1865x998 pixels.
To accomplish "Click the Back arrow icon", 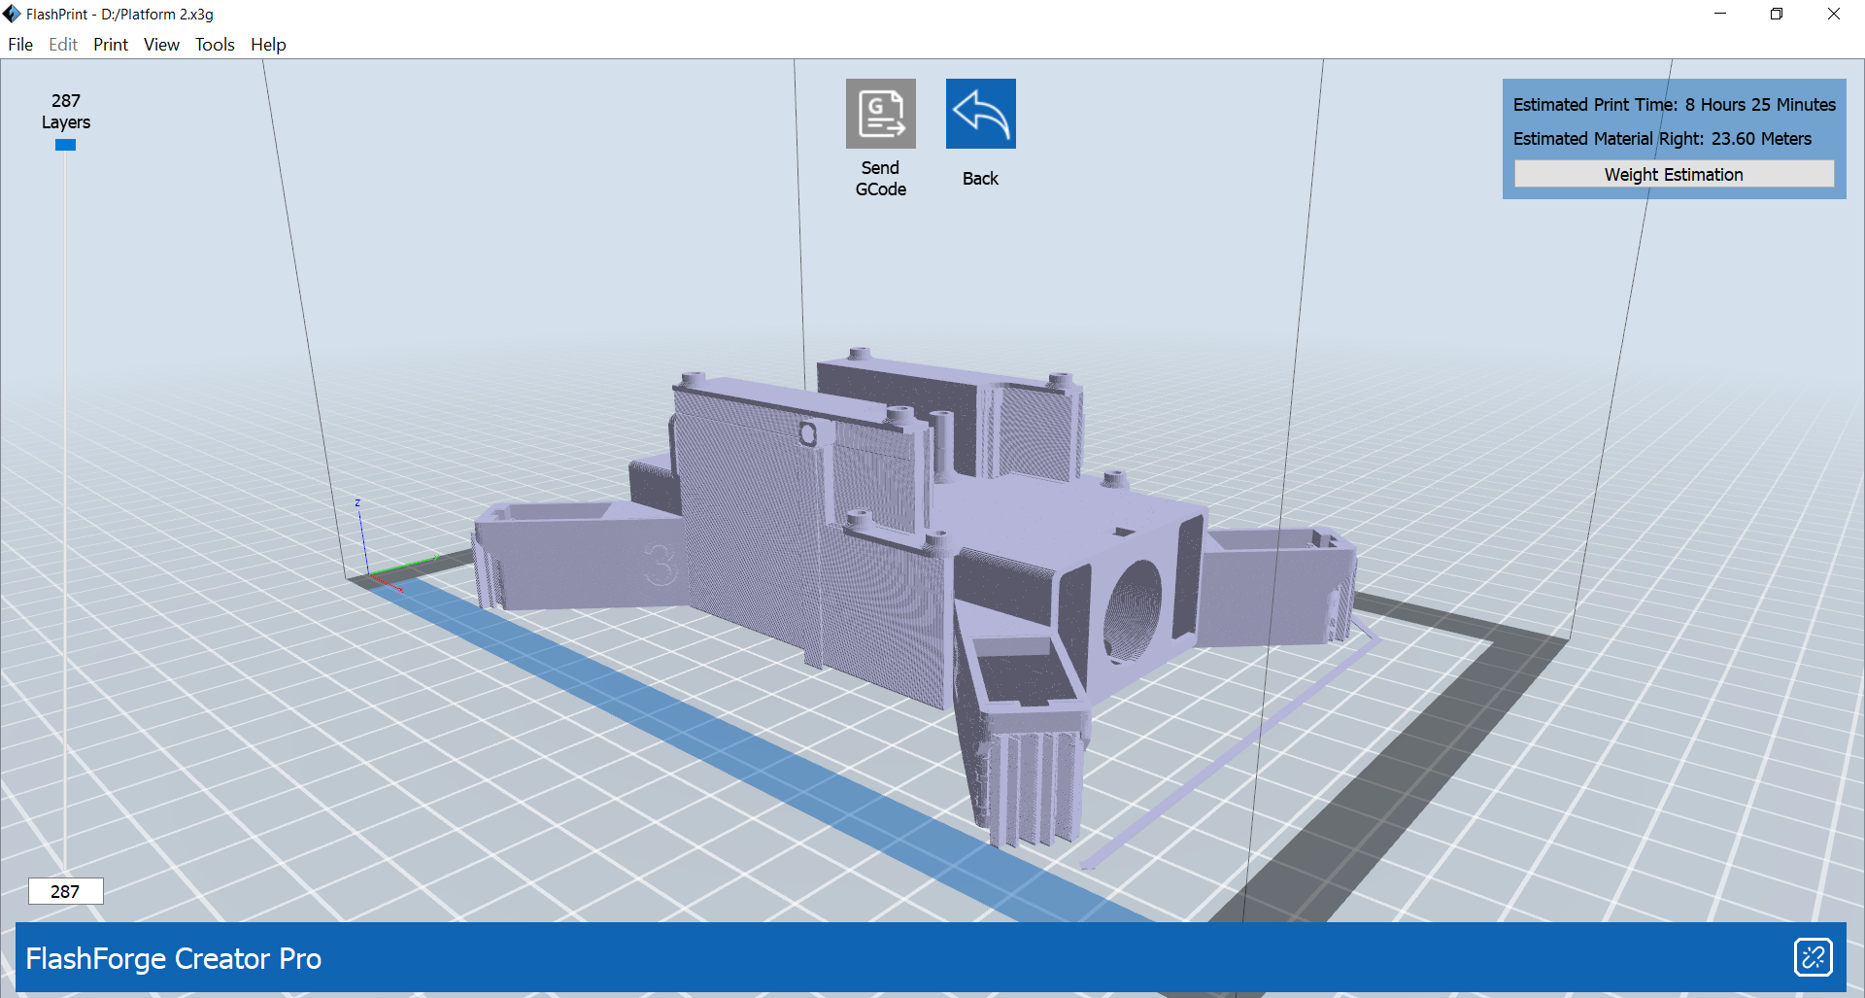I will pos(980,114).
